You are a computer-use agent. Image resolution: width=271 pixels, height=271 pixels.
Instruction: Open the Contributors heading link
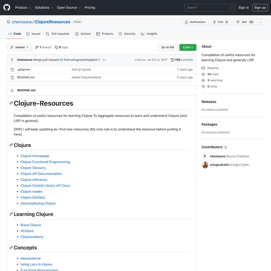pos(214,147)
